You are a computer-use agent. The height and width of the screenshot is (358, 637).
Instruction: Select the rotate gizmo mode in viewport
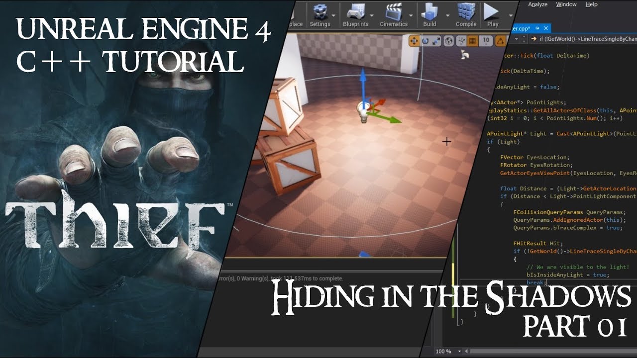click(x=425, y=41)
